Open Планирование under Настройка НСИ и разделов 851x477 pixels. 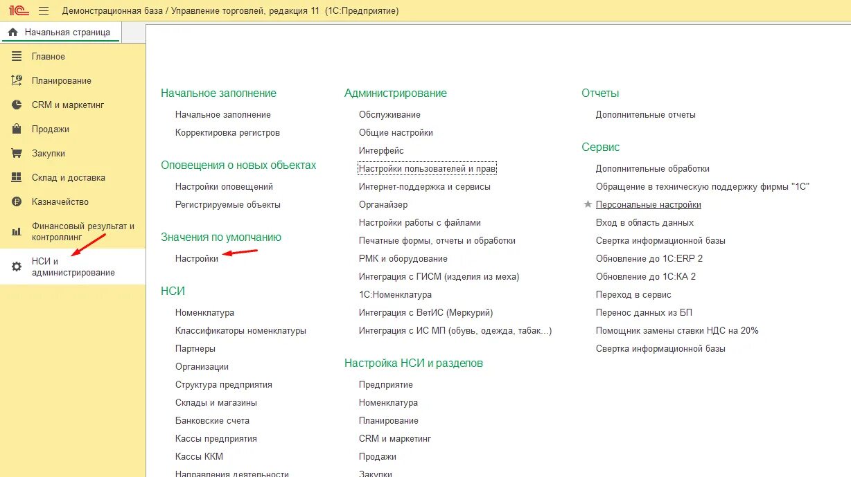(389, 420)
